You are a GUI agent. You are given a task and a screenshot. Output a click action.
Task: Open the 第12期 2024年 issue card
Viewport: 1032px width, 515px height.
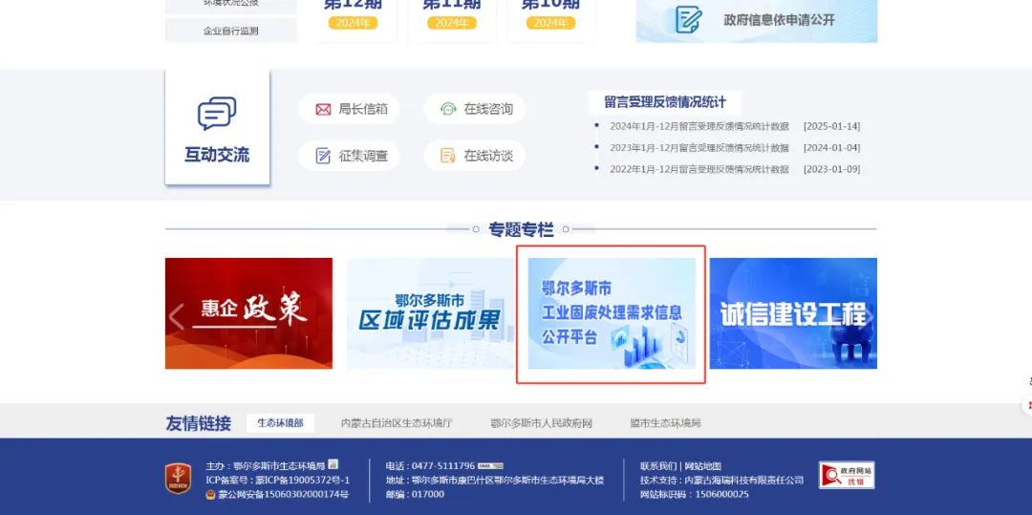point(353,20)
